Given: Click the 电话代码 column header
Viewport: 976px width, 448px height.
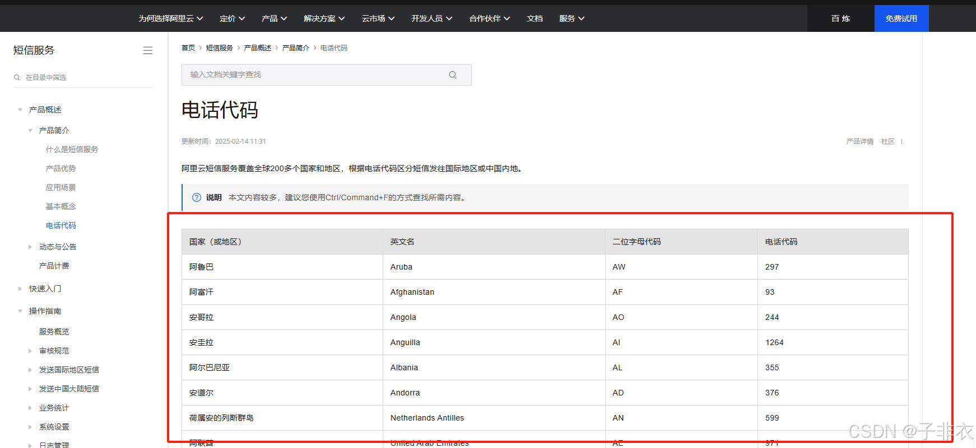Looking at the screenshot, I should point(833,242).
